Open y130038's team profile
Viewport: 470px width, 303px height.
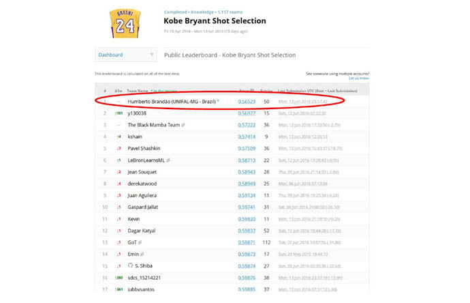[x=137, y=114]
